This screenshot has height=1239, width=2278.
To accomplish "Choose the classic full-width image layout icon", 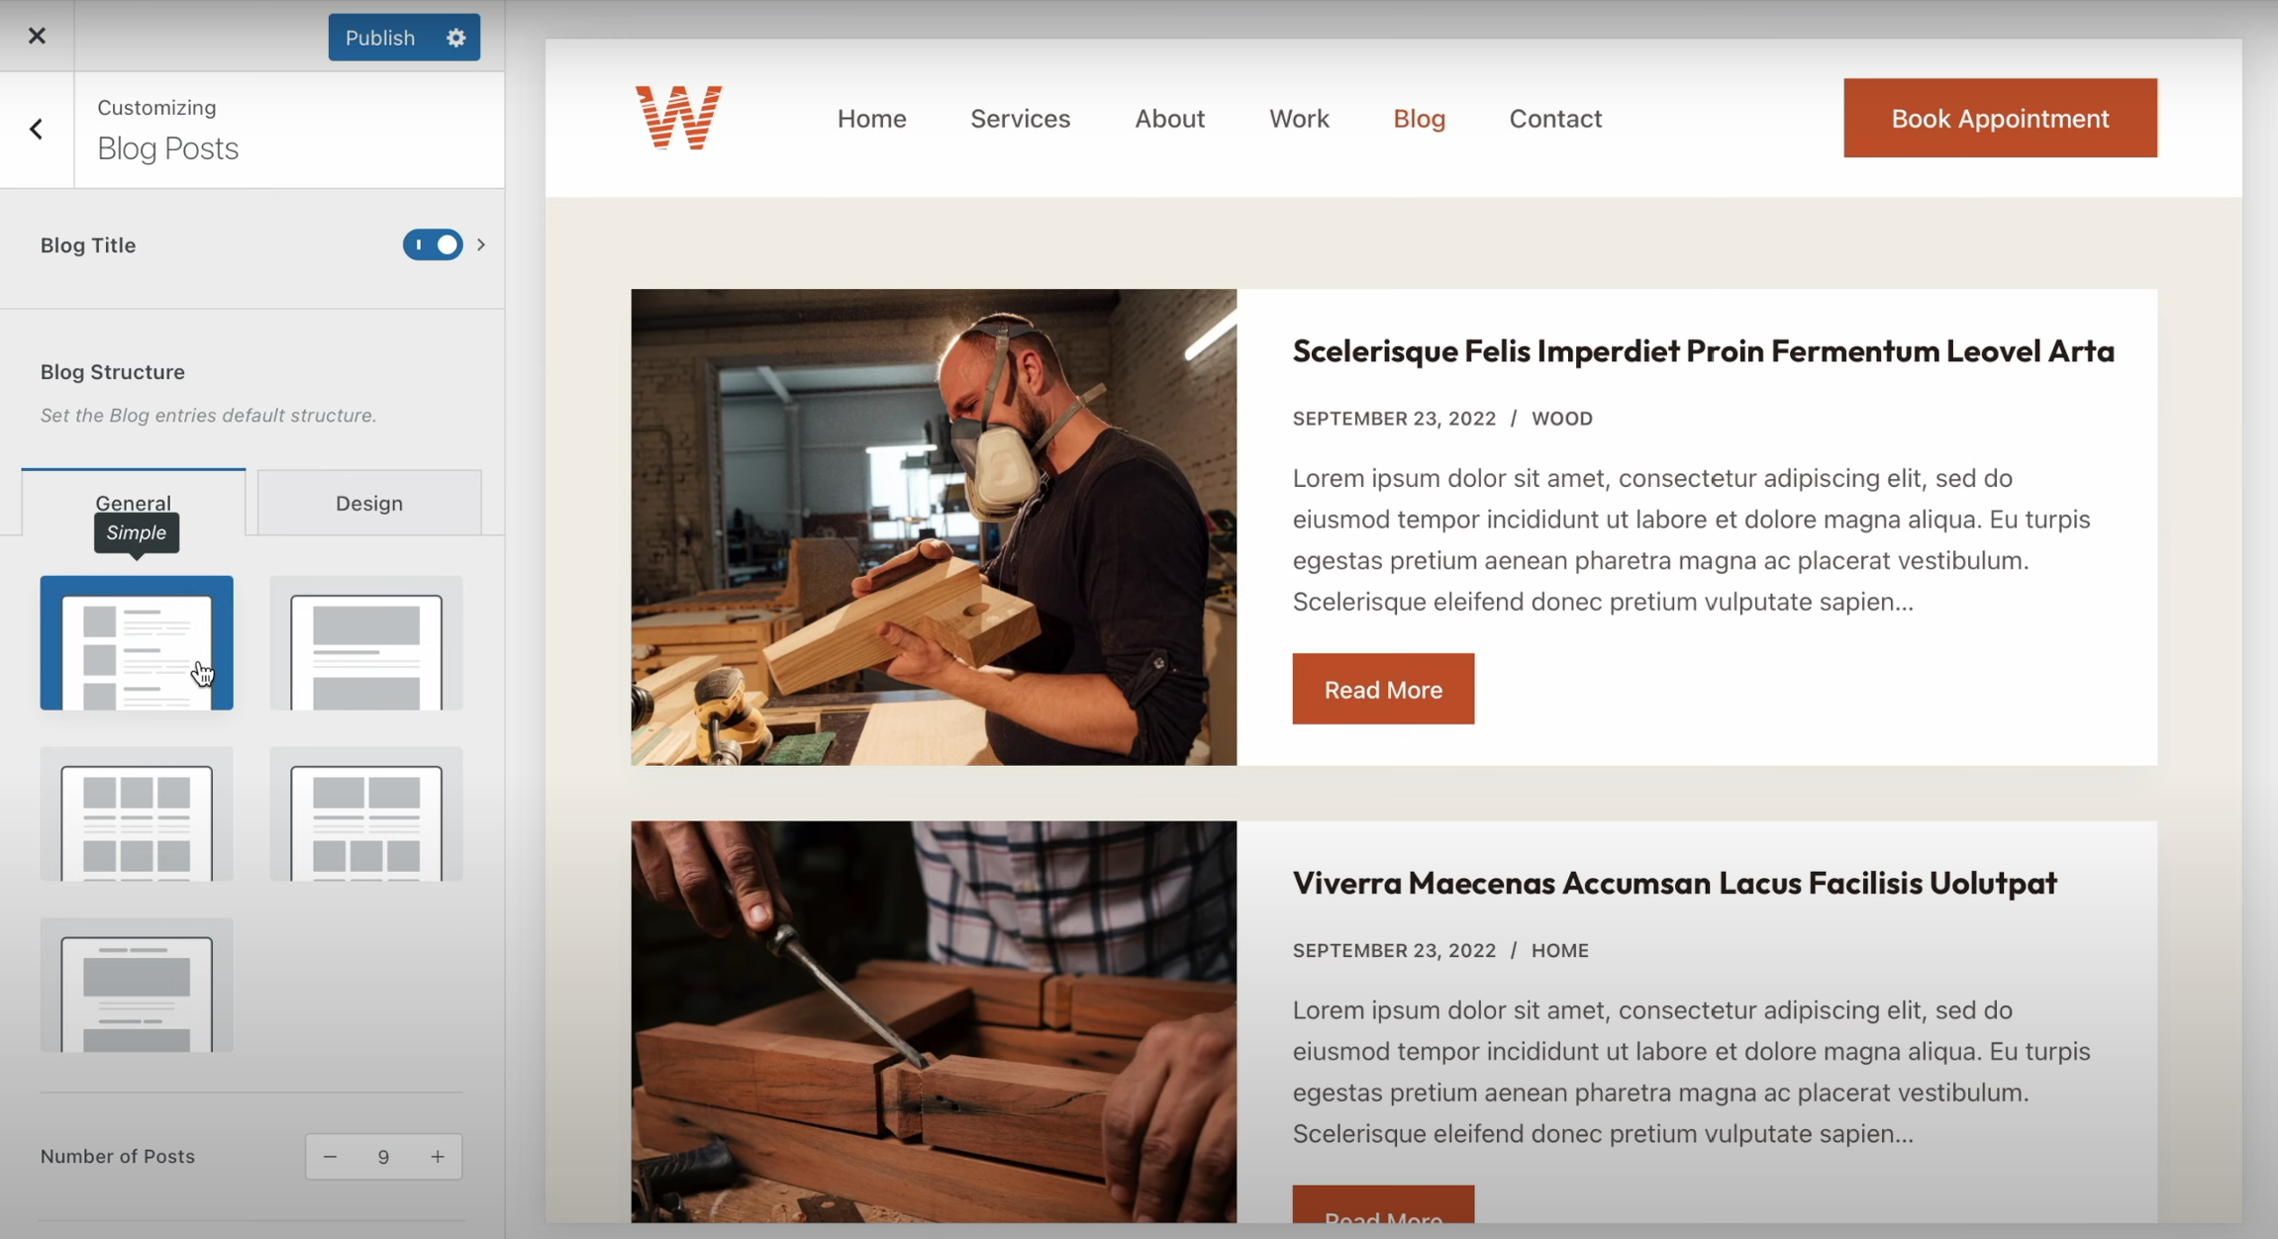I will point(366,643).
